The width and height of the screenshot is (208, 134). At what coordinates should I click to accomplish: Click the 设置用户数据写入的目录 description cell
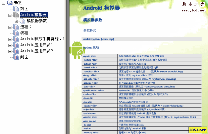tap(160, 64)
